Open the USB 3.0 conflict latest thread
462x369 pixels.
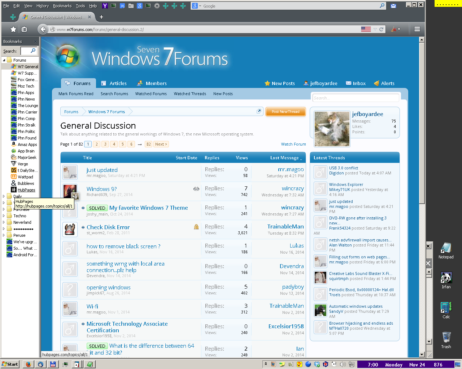pos(344,168)
